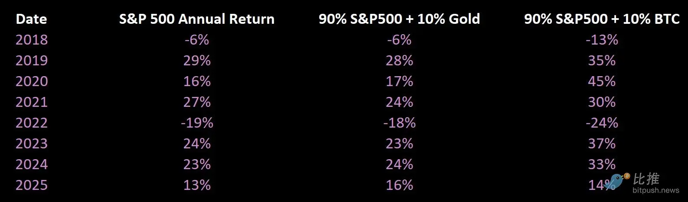The height and width of the screenshot is (202, 688).
Task: Select the 2025 date row label
Action: tap(32, 185)
